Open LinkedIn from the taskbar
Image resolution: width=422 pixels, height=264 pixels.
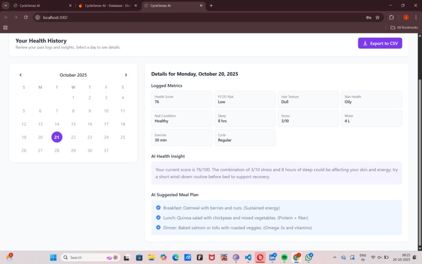click(272, 258)
